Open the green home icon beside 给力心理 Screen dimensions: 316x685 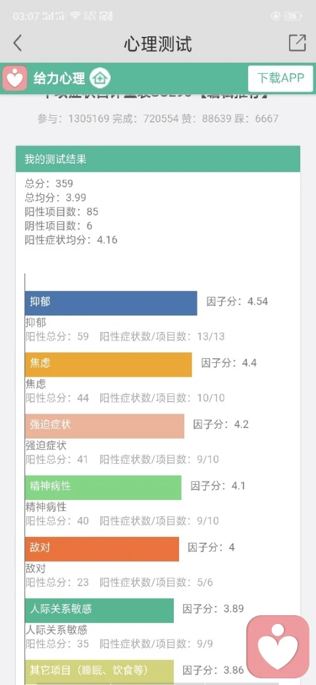(100, 78)
